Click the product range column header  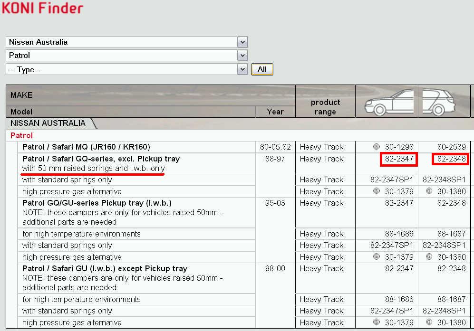click(x=325, y=107)
